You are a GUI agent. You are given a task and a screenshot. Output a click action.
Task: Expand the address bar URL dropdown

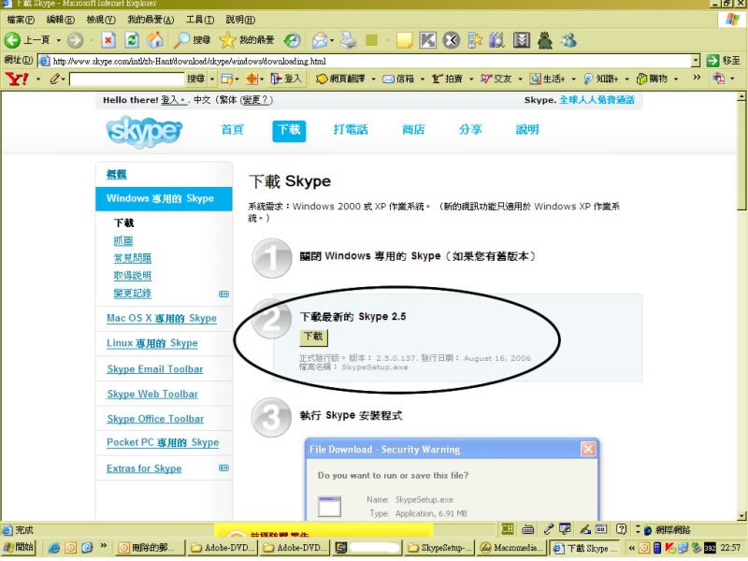(x=696, y=61)
